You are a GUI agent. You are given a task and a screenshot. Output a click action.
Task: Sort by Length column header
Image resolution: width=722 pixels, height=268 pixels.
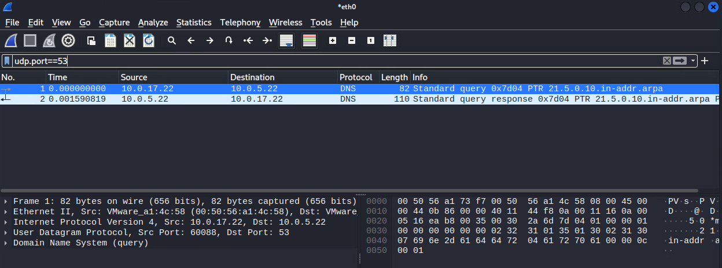[395, 77]
